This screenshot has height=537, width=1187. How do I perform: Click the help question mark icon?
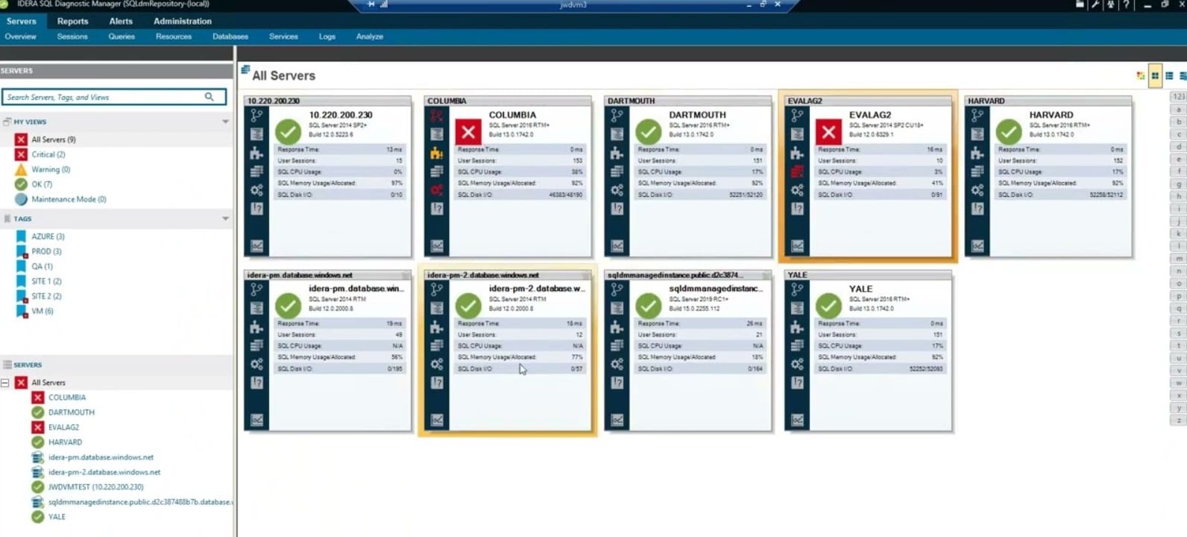1126,4
